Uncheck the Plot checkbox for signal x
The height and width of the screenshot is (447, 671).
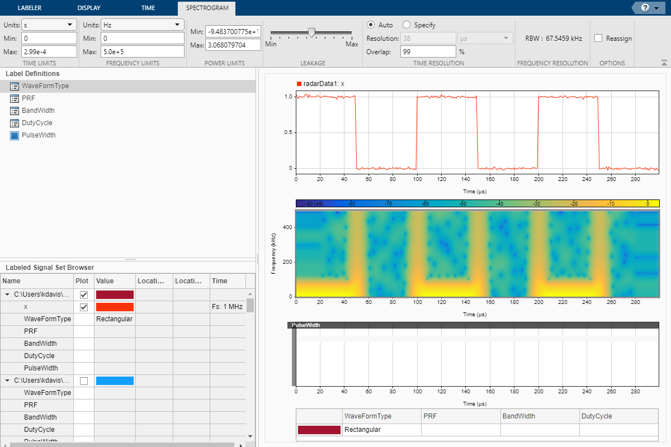[84, 307]
